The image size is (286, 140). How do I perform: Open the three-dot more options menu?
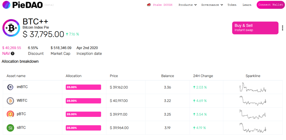coord(283,28)
